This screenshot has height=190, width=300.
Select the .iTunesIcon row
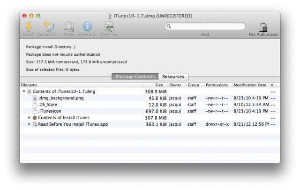(x=150, y=111)
